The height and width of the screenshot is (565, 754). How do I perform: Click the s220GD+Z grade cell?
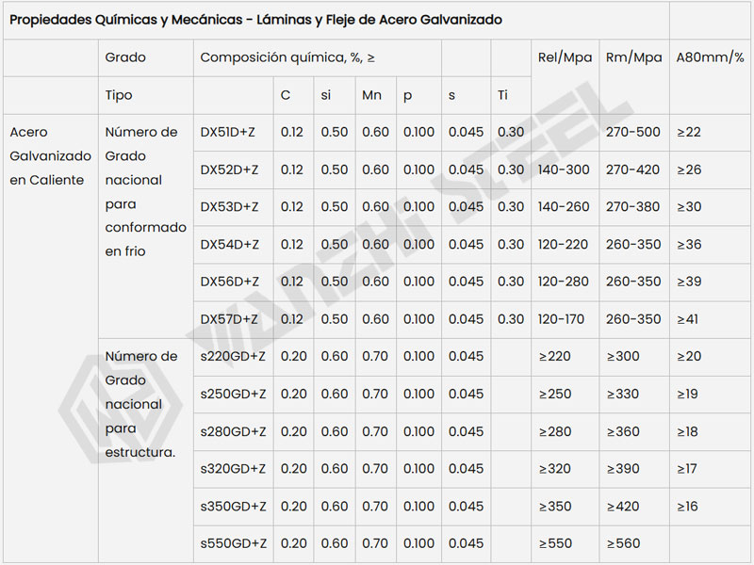pos(233,357)
